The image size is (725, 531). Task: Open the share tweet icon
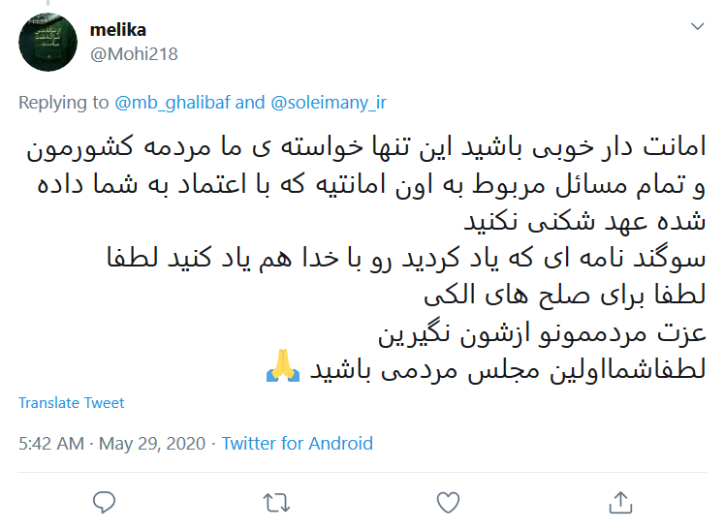tap(619, 501)
